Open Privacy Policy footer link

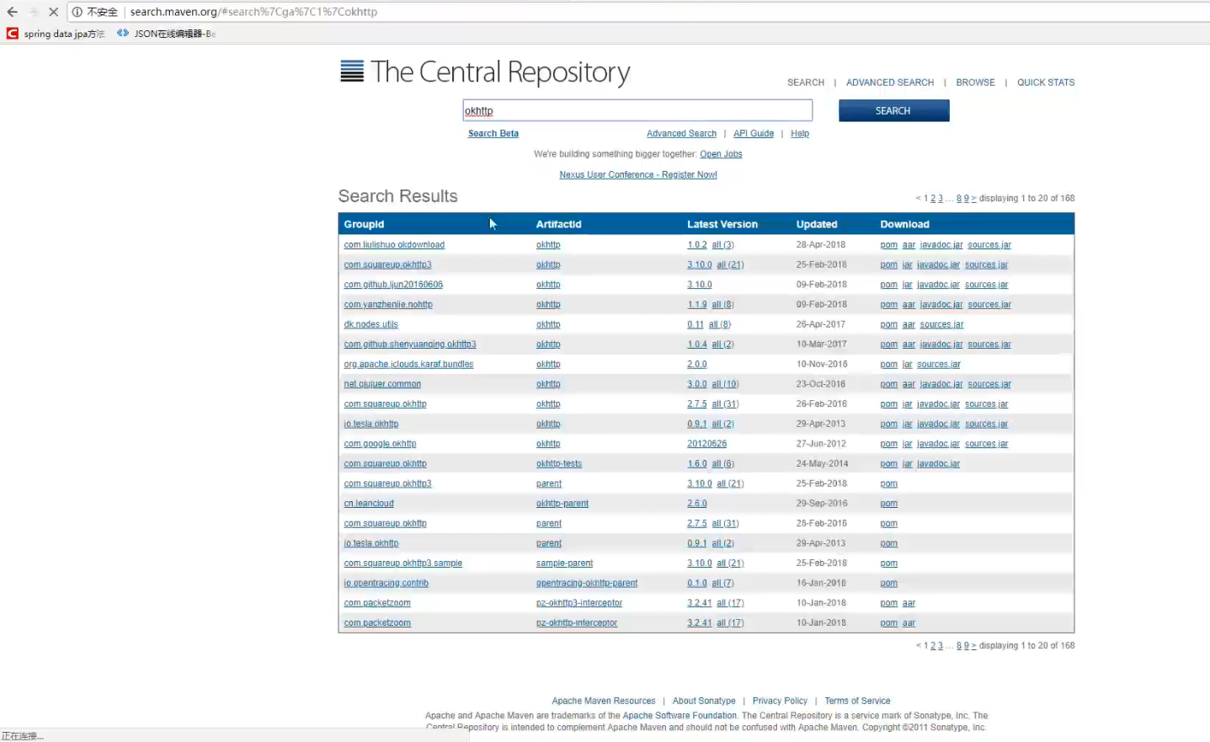pos(780,701)
